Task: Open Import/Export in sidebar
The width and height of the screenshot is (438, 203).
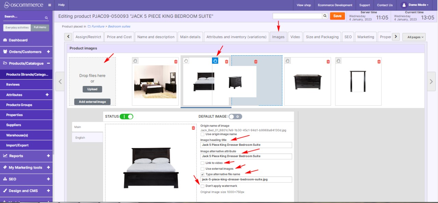Action: coord(17,145)
